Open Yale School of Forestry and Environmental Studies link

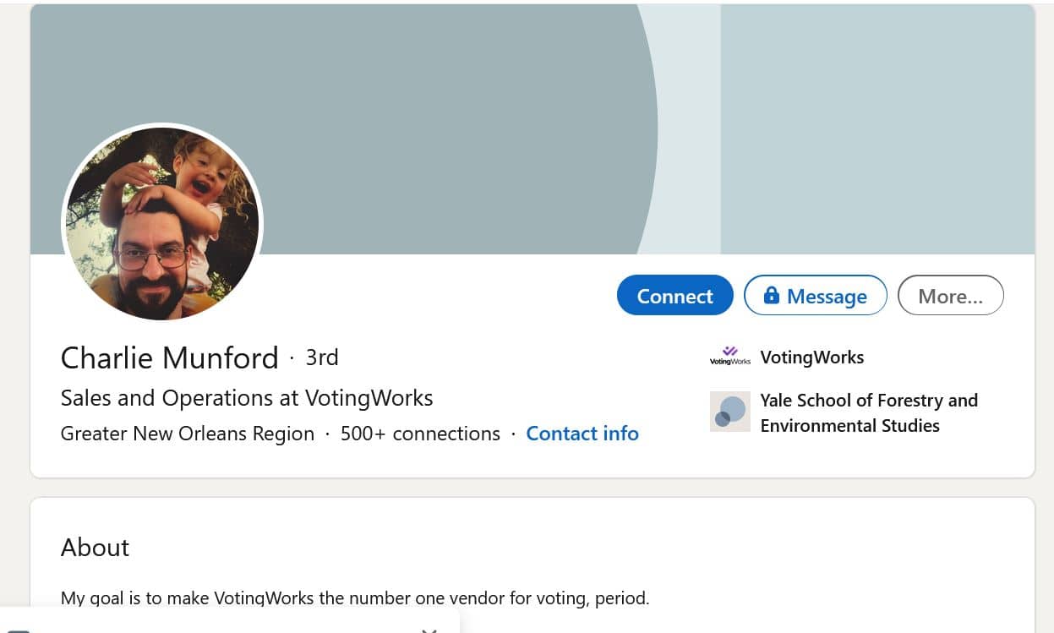868,412
